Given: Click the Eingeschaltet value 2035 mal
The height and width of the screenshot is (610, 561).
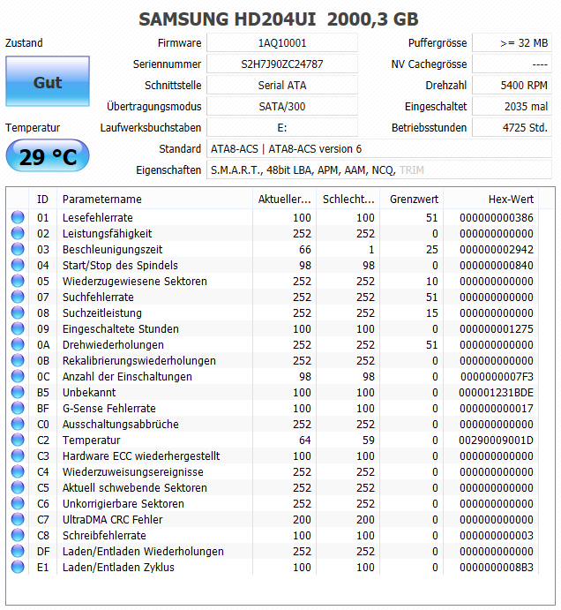Looking at the screenshot, I should point(512,106).
